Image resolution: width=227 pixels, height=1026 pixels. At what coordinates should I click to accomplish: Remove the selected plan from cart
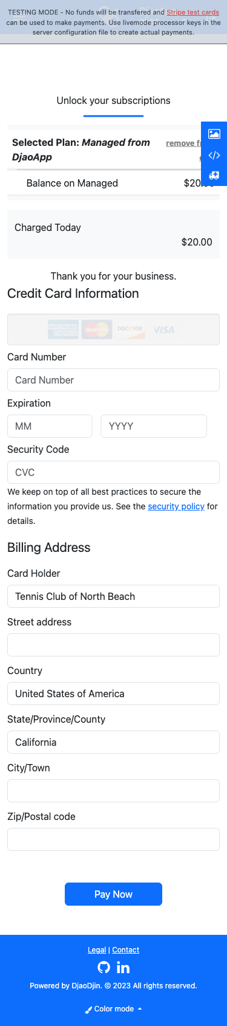click(183, 143)
